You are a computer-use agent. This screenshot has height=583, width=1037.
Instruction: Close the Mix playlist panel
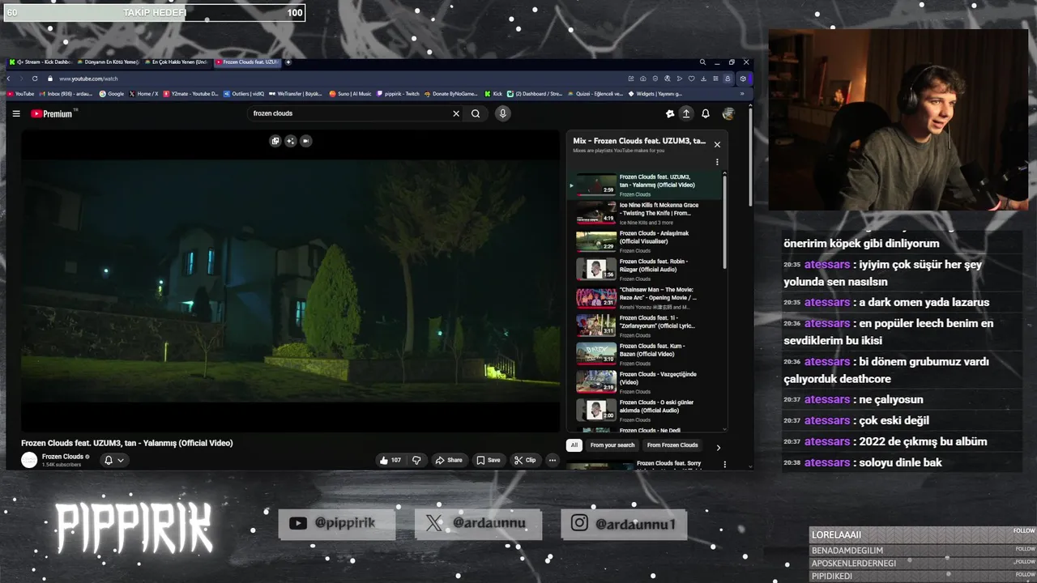(x=717, y=145)
